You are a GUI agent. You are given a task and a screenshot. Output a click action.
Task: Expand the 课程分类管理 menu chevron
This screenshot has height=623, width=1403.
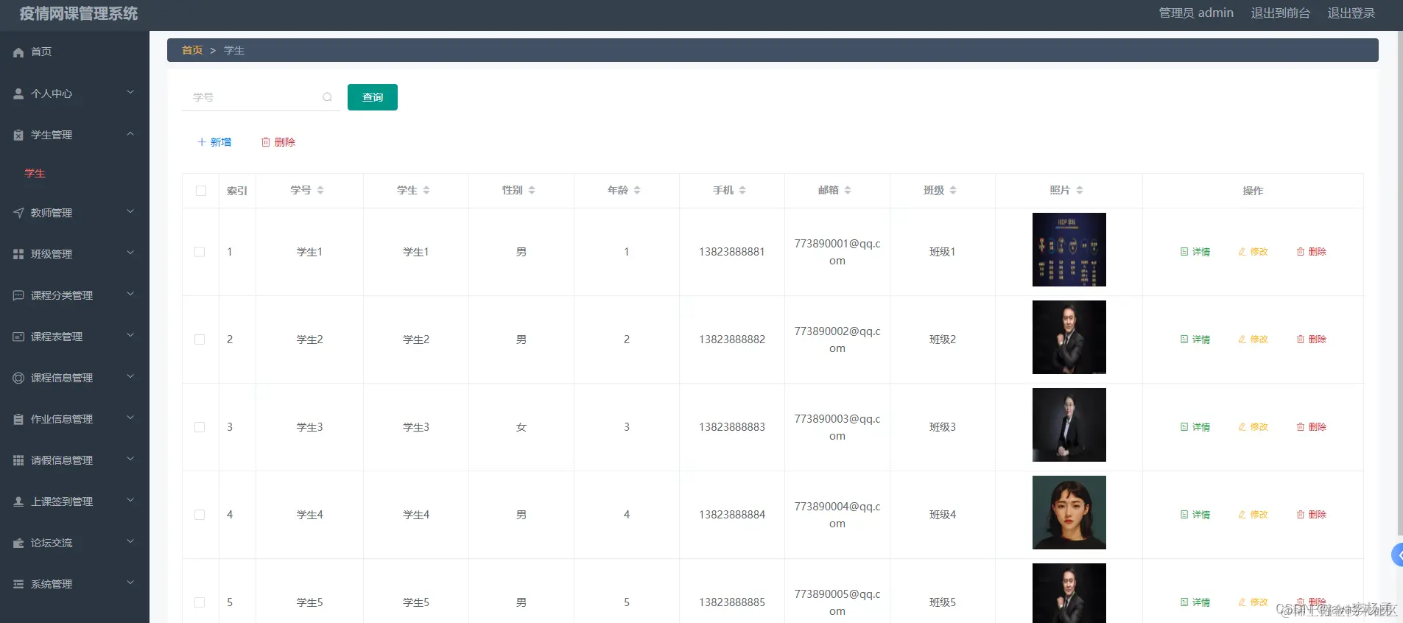coord(130,294)
